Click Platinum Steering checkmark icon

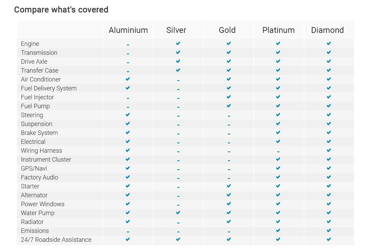click(278, 115)
